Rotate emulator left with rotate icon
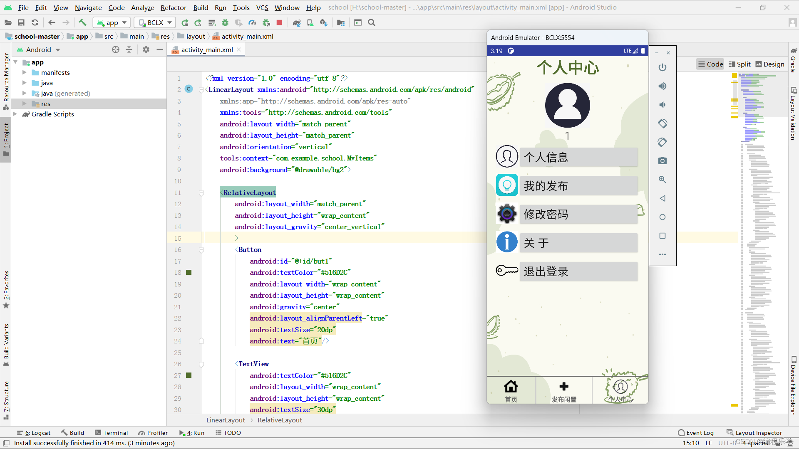This screenshot has height=449, width=799. (663, 123)
